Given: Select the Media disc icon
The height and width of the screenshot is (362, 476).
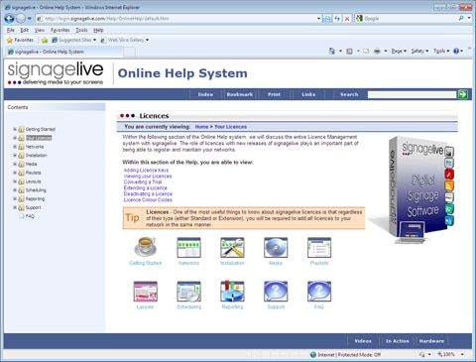Looking at the screenshot, I should [x=276, y=247].
